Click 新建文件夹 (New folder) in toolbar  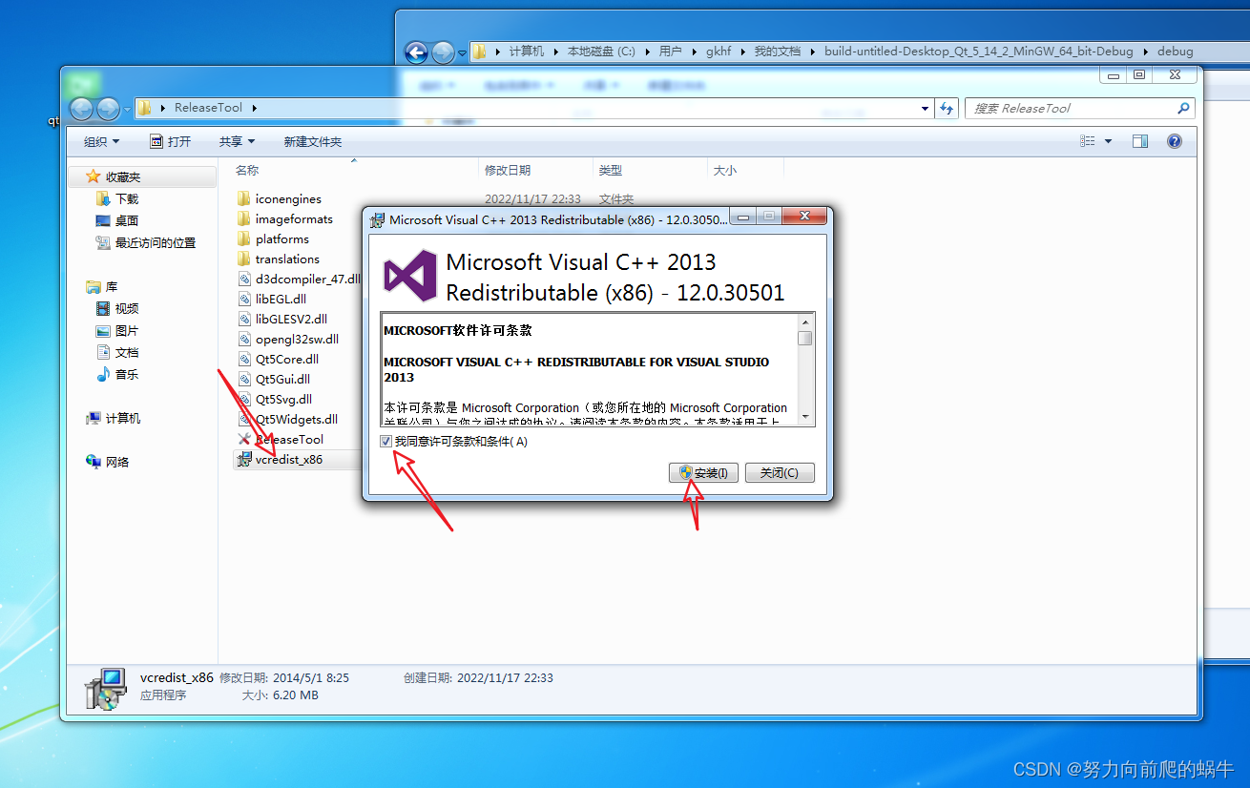point(312,141)
